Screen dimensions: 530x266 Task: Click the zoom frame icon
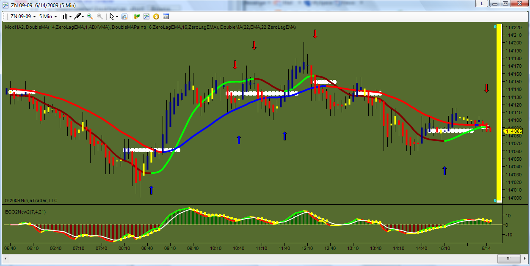[124, 16]
